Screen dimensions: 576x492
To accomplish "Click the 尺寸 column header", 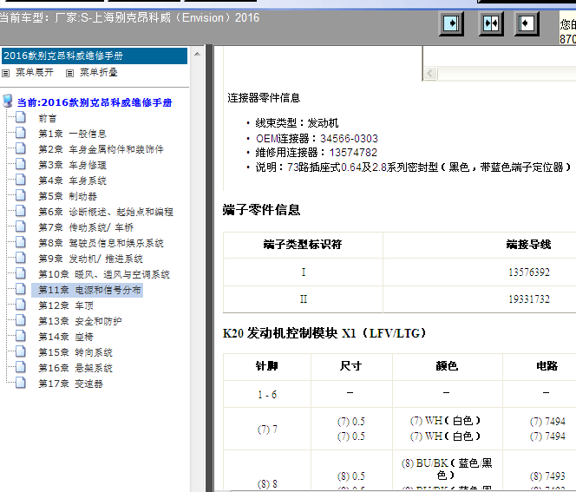I will pyautogui.click(x=350, y=366).
